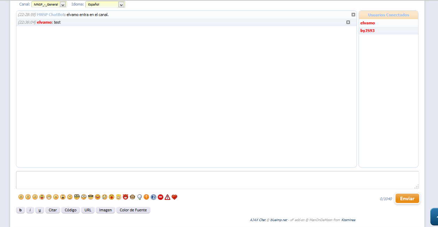Insert the monkey emoticon
This screenshot has height=227, width=438.
[x=133, y=197]
